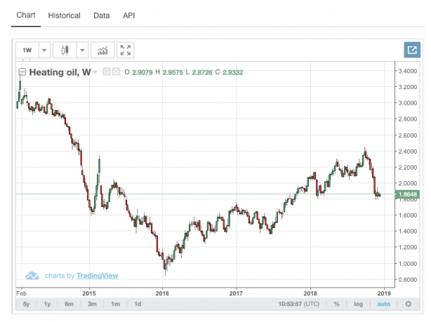
Task: Click the 10:53:57 (UTC) clock
Action: [300, 305]
